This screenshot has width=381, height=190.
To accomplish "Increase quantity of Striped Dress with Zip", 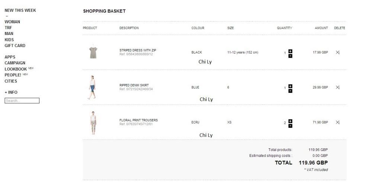I will point(290,51).
